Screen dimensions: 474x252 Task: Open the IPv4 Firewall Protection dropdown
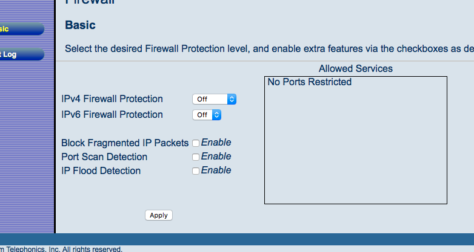[x=214, y=99]
